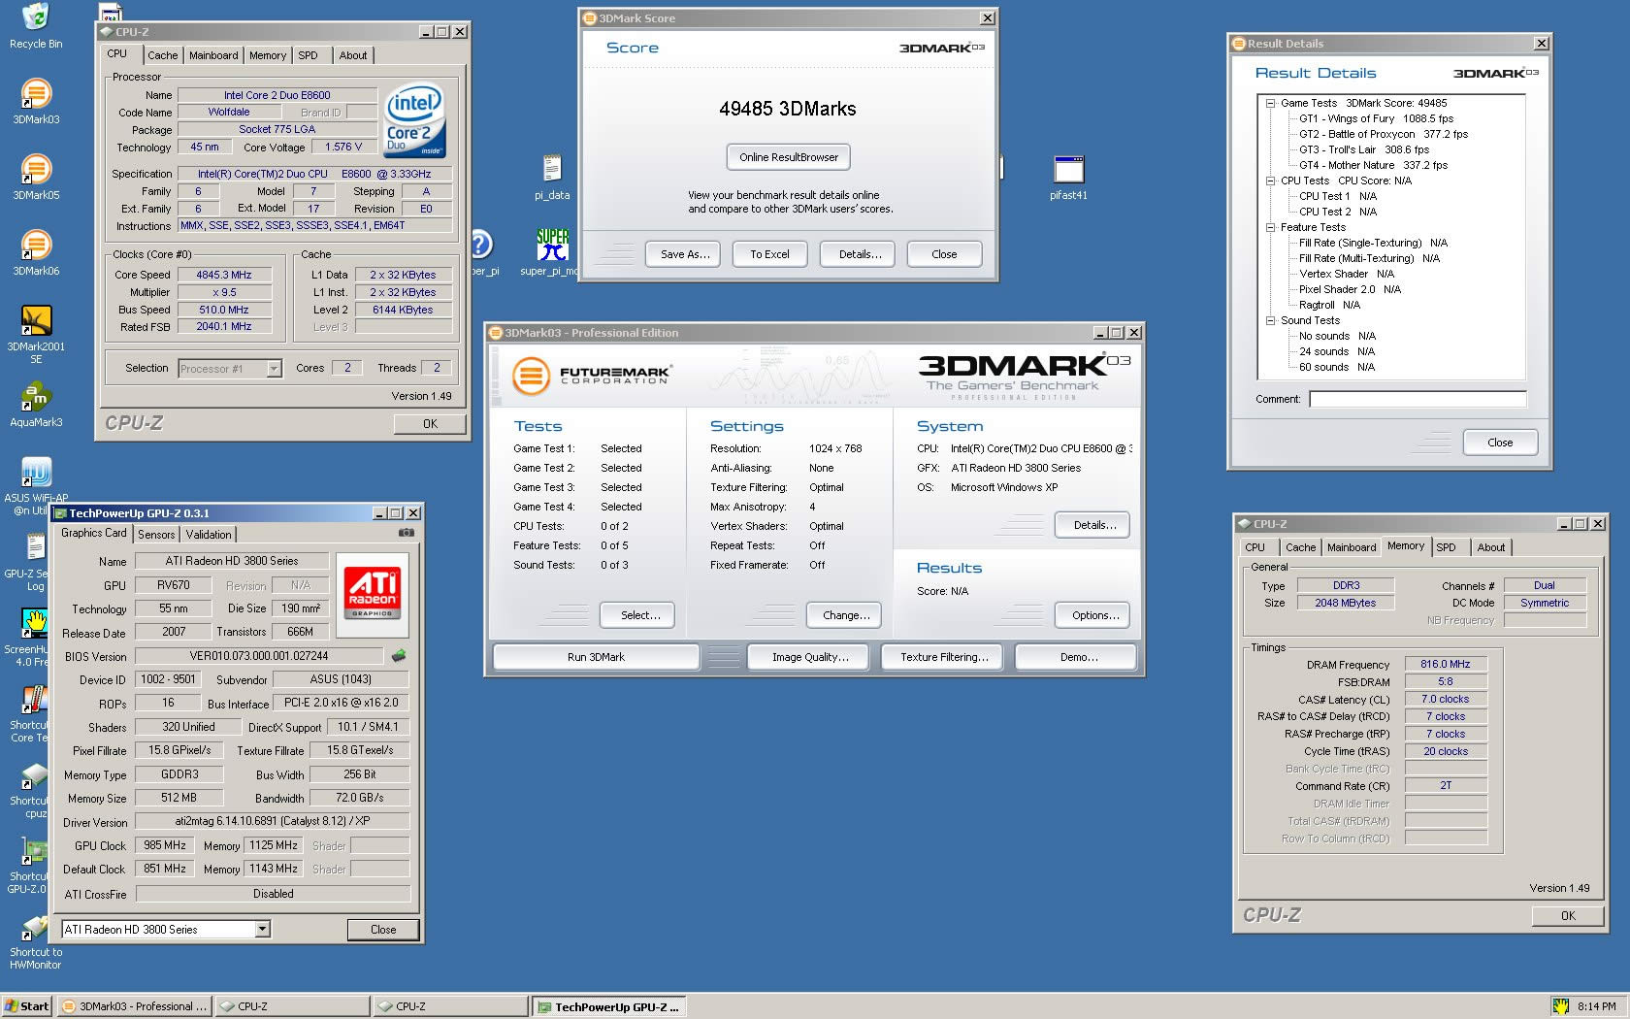This screenshot has height=1019, width=1630.
Task: Click Close button in GPU-Z window
Action: [383, 930]
